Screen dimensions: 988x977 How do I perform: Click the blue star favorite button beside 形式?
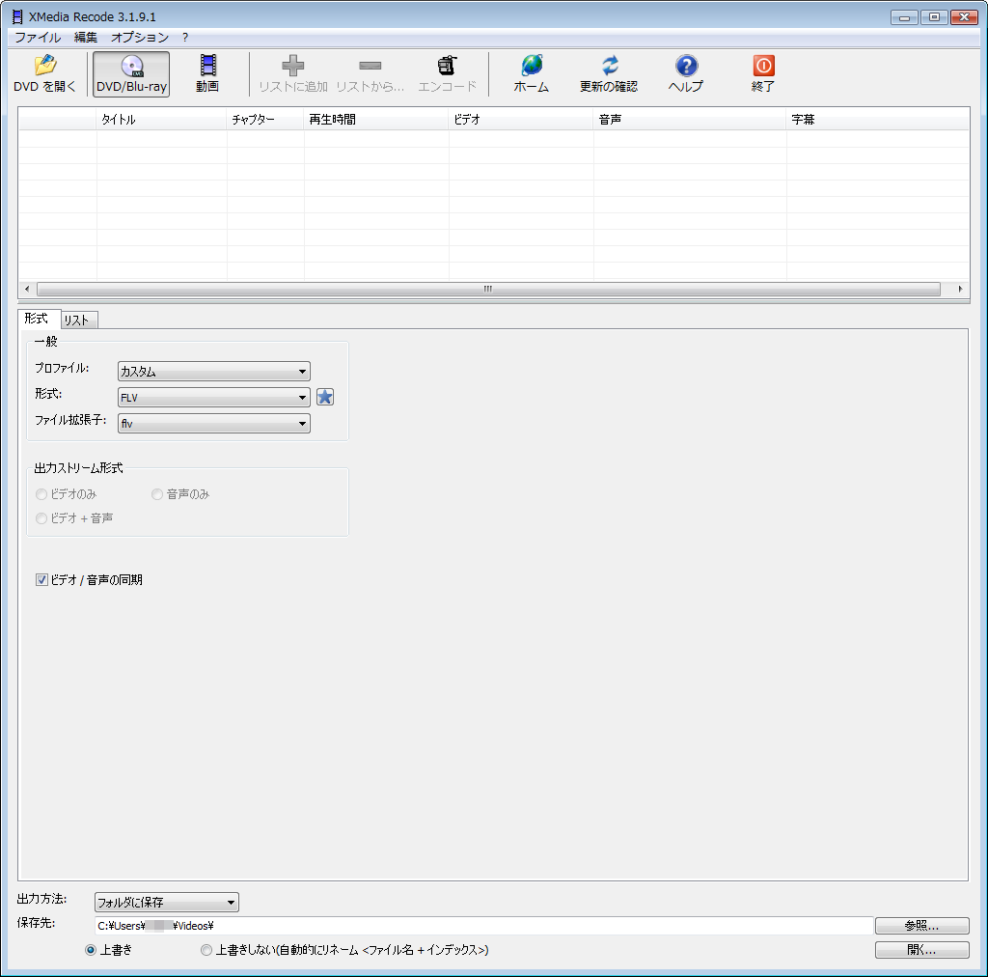[324, 397]
